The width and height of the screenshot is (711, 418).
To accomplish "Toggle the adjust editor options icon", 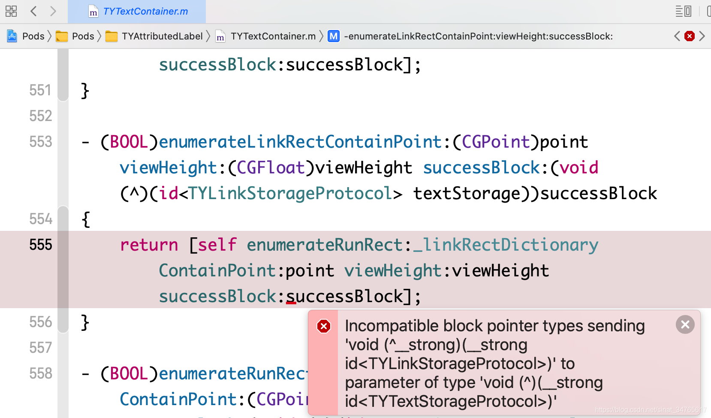I will (683, 11).
